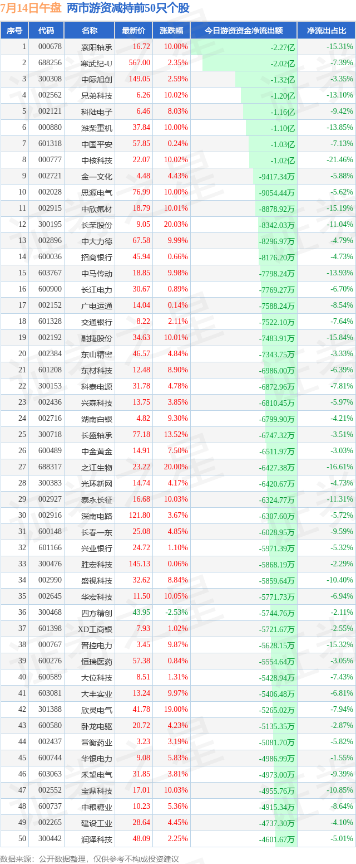
Task: Select stock name 长春一东
Action: tap(97, 532)
